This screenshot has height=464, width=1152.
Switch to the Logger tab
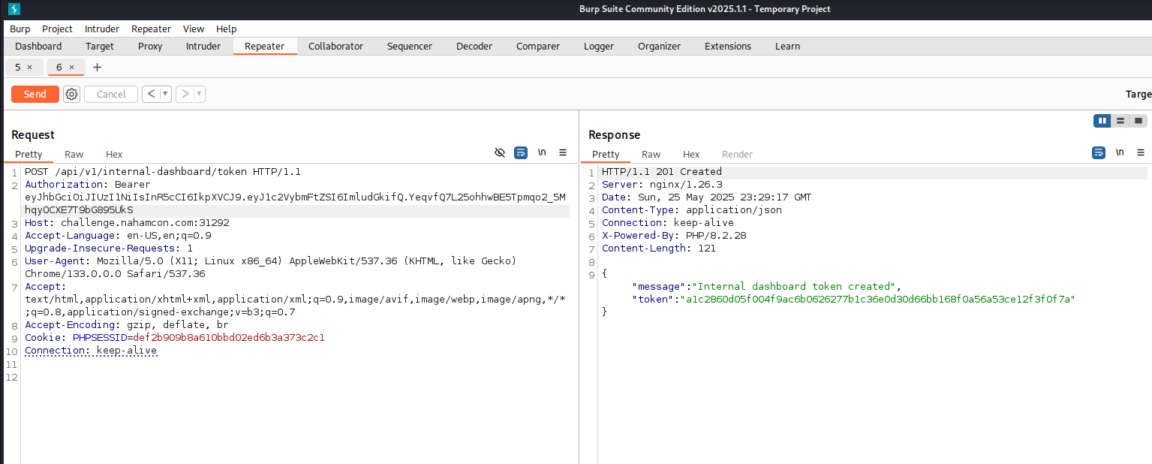pos(599,46)
